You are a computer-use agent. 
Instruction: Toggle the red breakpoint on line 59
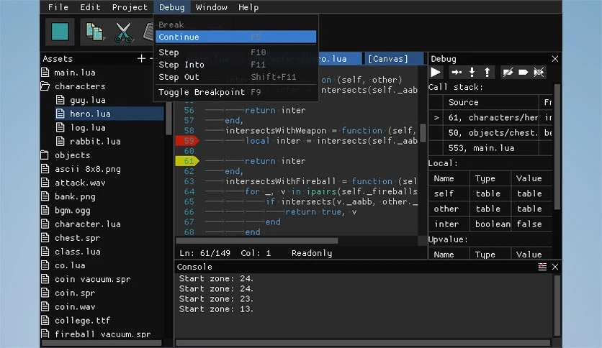(x=187, y=141)
